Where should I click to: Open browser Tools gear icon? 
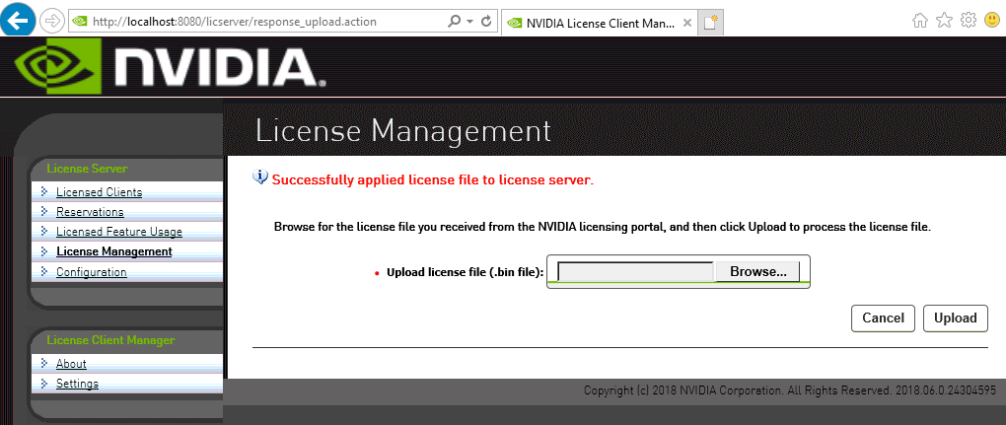tap(969, 20)
